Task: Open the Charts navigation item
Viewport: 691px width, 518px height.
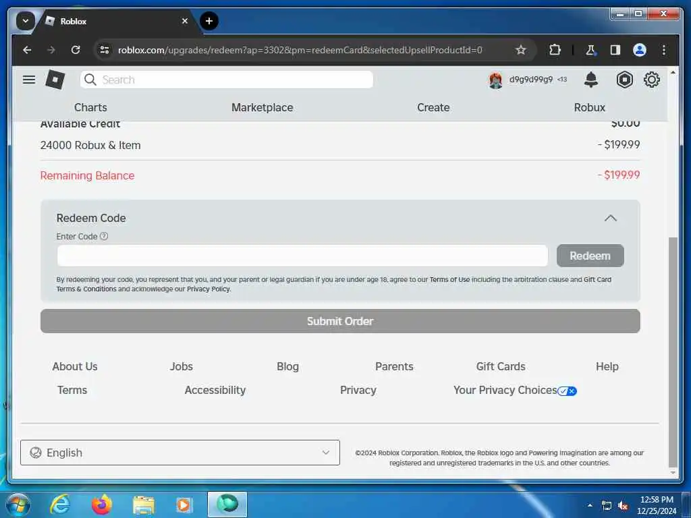Action: point(90,107)
